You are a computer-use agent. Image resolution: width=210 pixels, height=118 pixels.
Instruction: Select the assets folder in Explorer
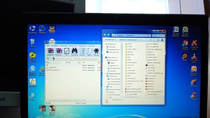128,44
